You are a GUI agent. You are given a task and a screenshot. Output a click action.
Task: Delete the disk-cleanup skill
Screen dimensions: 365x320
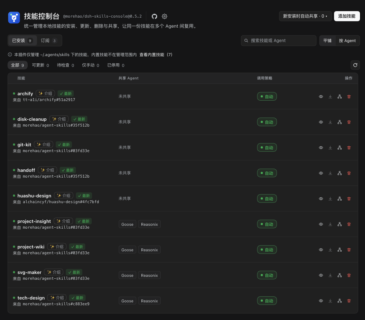pos(349,122)
